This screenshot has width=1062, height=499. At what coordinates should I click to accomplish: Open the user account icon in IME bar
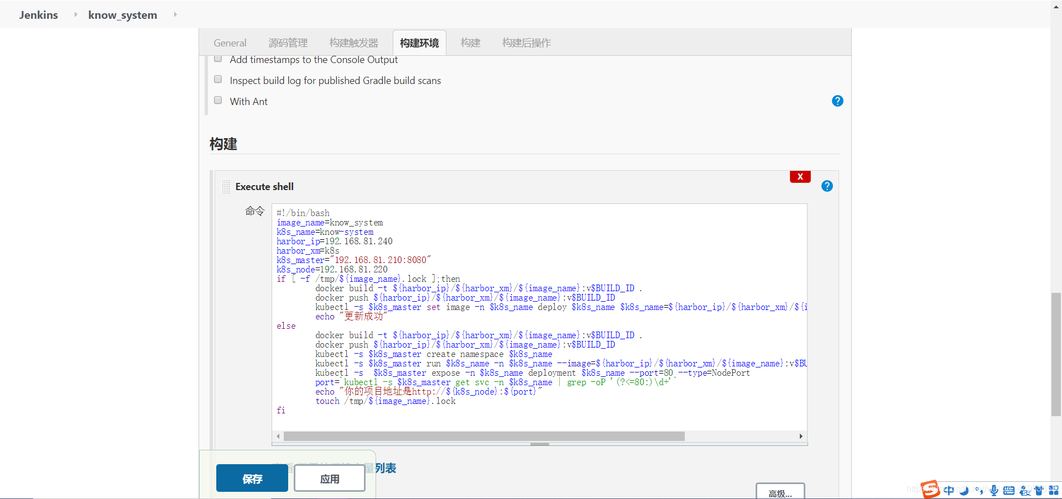tap(1024, 490)
